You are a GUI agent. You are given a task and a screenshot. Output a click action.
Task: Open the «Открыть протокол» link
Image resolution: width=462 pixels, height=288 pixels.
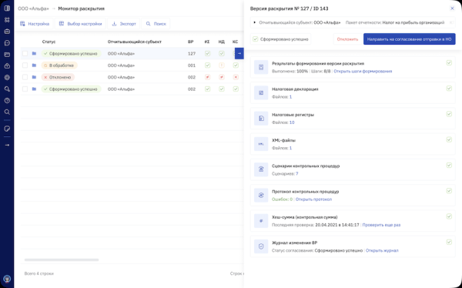(313, 199)
